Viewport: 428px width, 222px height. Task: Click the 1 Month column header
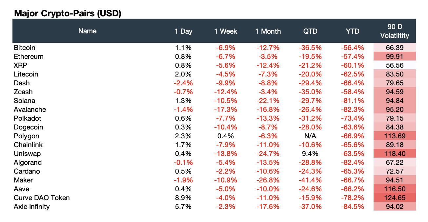tap(268, 31)
